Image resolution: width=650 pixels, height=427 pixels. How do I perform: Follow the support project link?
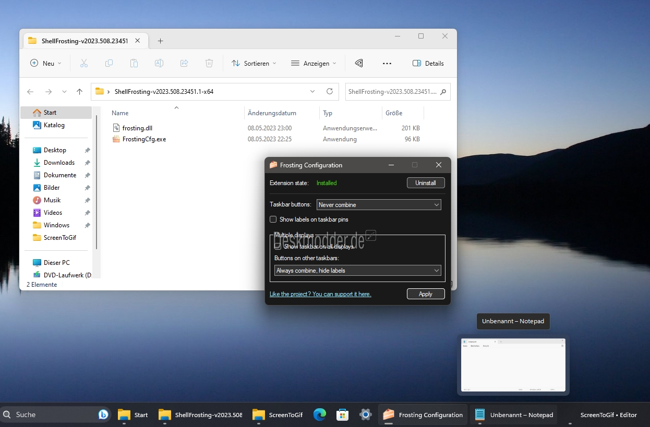pos(320,294)
